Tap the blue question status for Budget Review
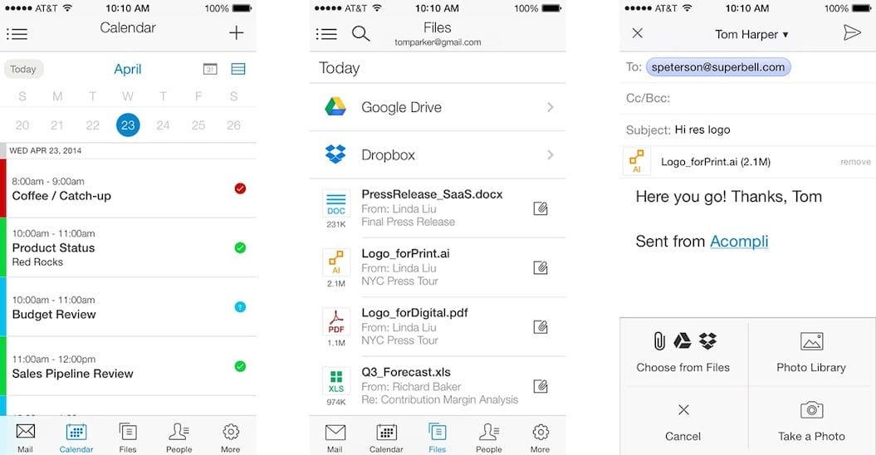Viewport: 876px width, 455px height. (x=240, y=307)
